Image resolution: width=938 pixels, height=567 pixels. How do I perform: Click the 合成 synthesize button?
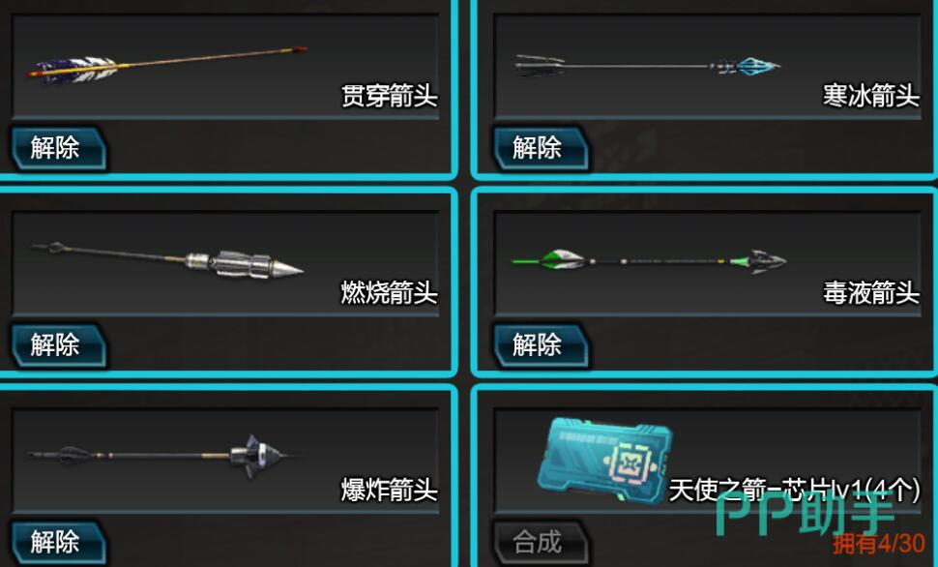click(x=541, y=542)
